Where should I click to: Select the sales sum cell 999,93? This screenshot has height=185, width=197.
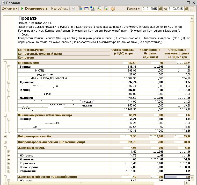point(123,70)
